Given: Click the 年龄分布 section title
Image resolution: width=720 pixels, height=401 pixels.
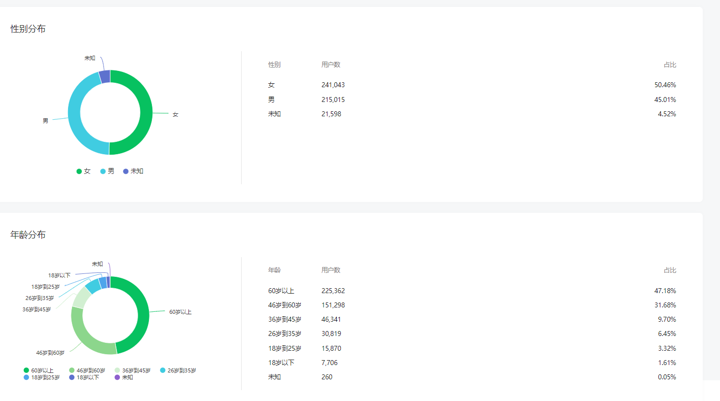Looking at the screenshot, I should click(x=28, y=235).
